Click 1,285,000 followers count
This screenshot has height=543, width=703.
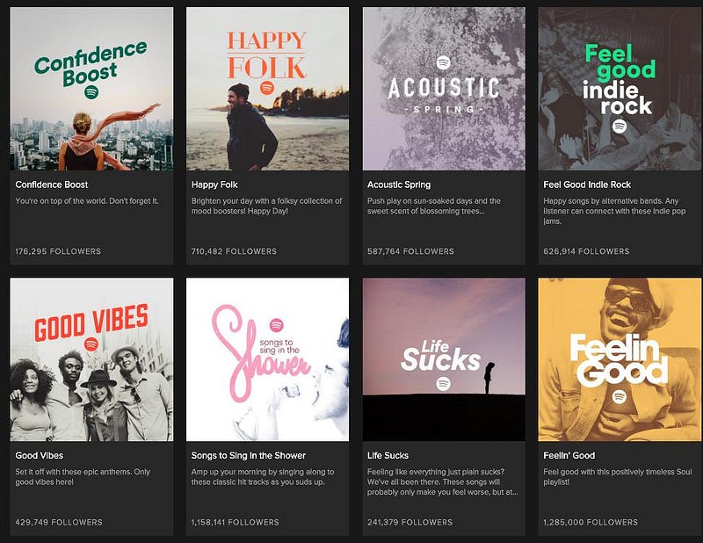[586, 523]
